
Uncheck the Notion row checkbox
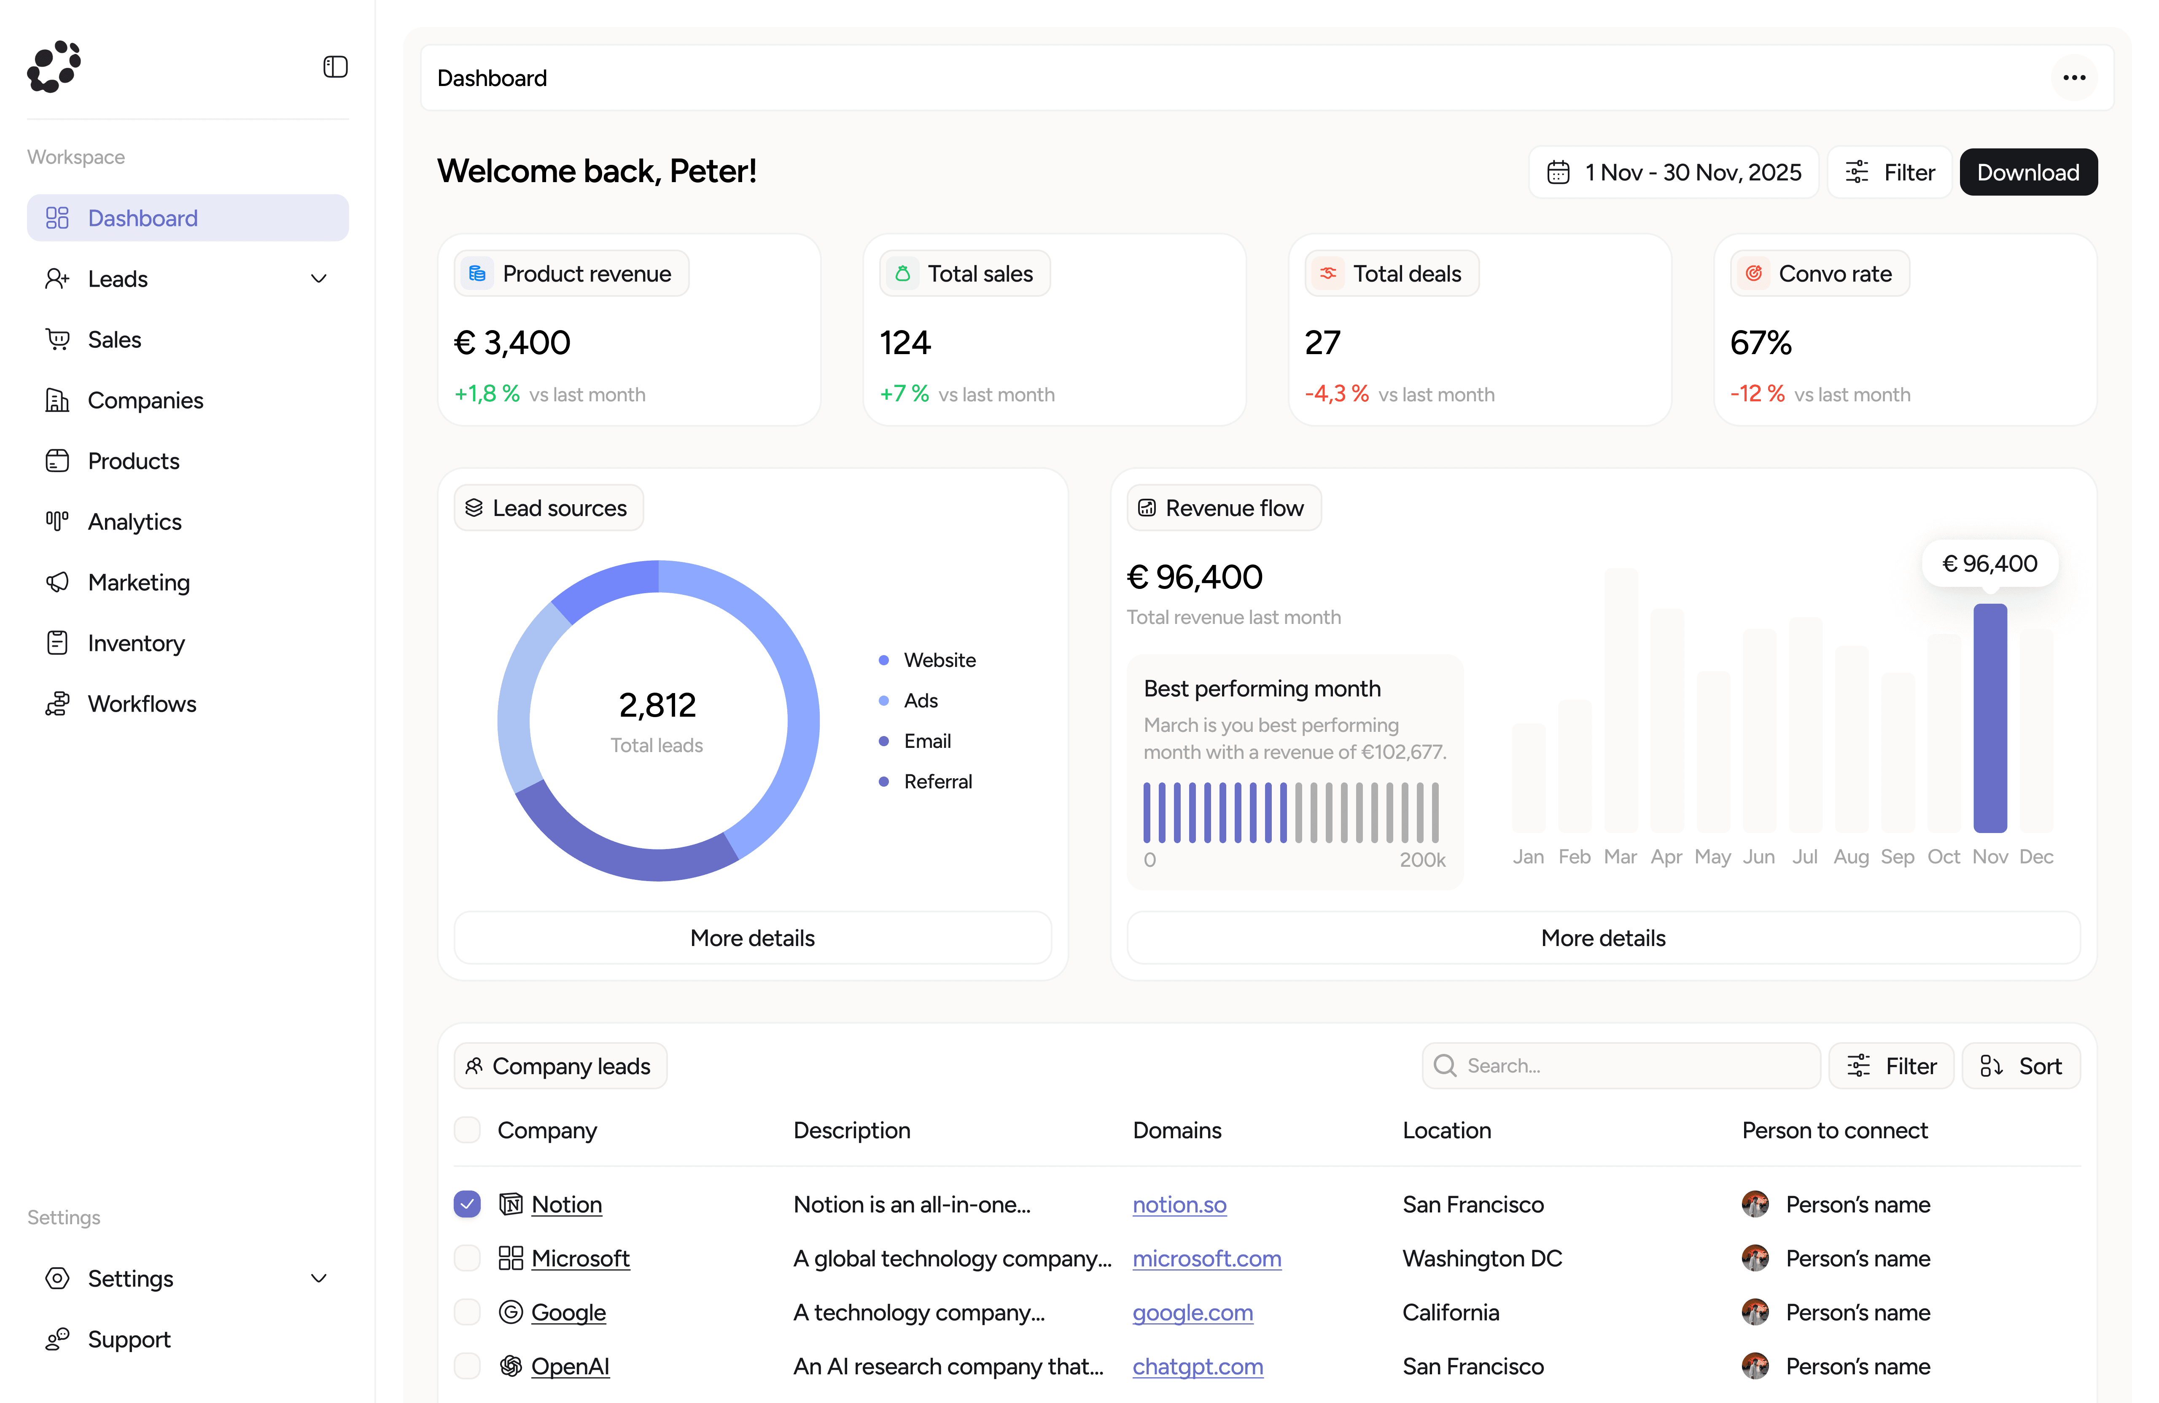coord(467,1204)
